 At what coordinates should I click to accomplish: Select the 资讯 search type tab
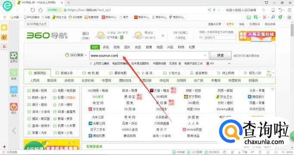pyautogui.click(x=106, y=47)
